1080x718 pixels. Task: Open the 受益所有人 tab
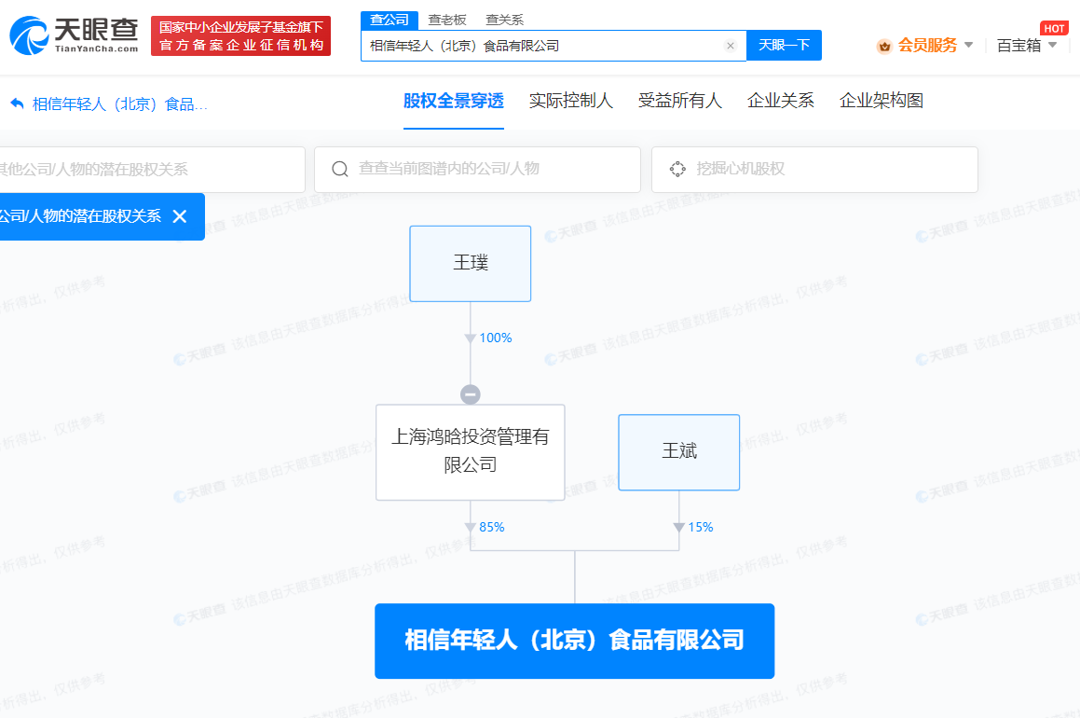coord(679,101)
